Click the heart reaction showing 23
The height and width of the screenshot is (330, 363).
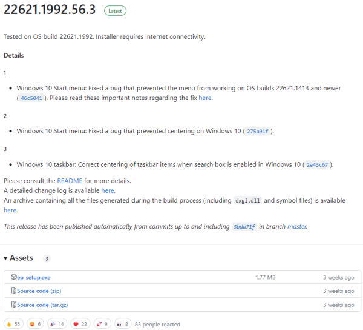tap(80, 324)
